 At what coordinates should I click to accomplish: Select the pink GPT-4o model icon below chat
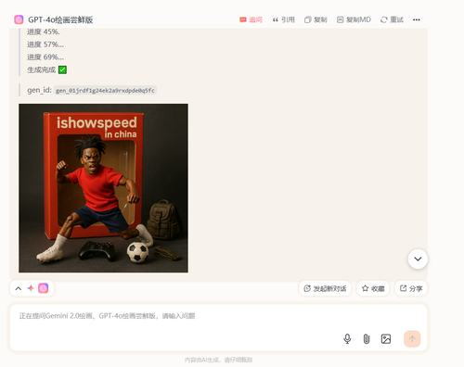coord(44,288)
